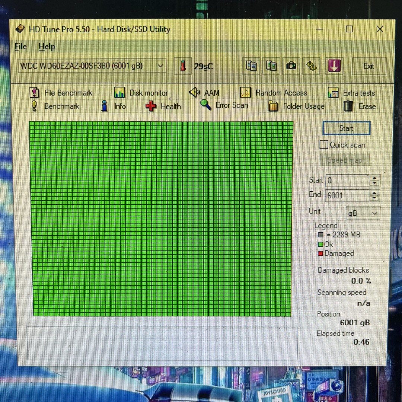Enable the Quick scan checkbox
Viewport: 402px width, 402px height.
[324, 145]
